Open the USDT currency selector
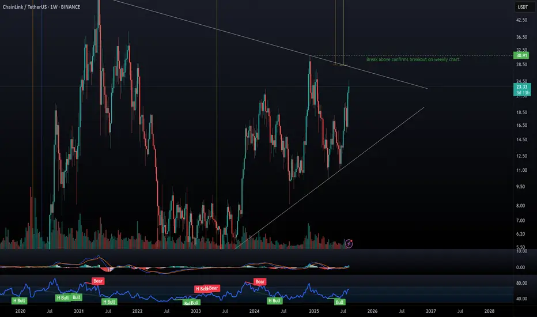537x317 pixels. pyautogui.click(x=523, y=7)
